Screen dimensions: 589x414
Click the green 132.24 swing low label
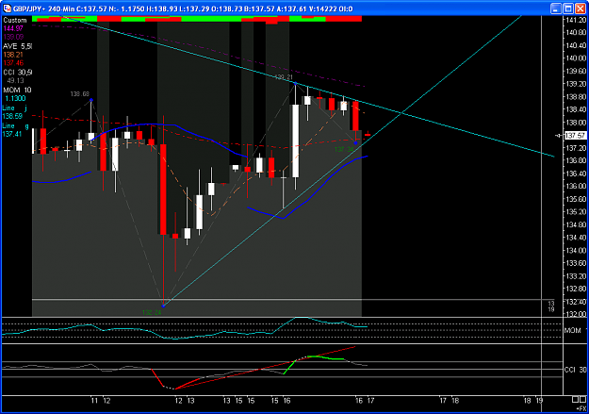(x=152, y=312)
